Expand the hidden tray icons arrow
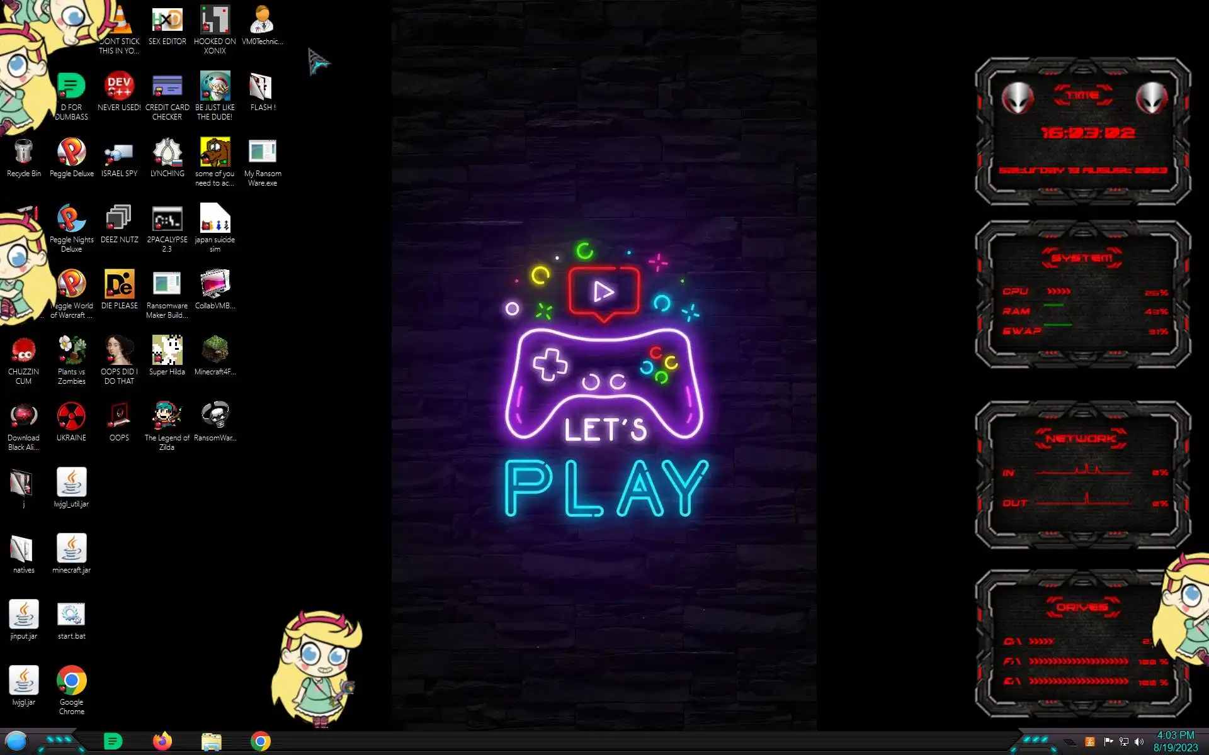Screen dimensions: 1209x755 [1070, 742]
